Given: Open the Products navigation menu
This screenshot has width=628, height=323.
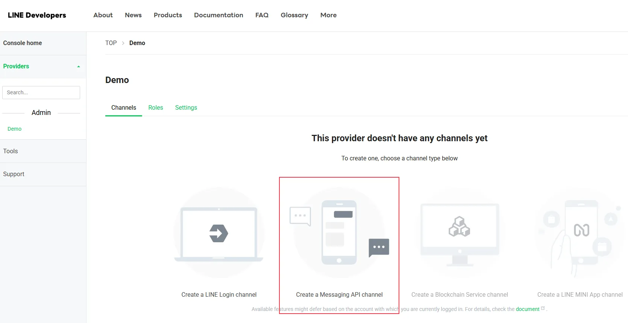Looking at the screenshot, I should (x=168, y=15).
